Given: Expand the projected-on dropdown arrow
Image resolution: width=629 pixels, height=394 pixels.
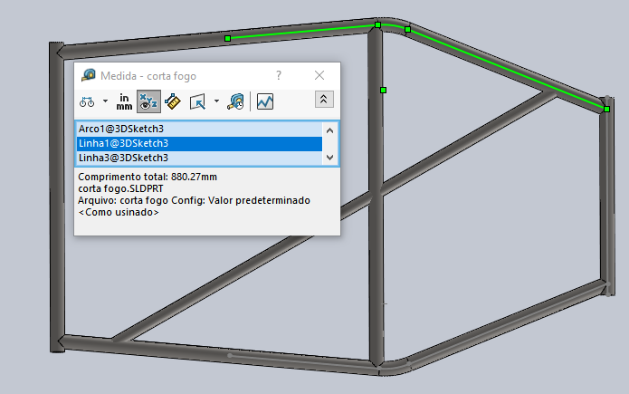Looking at the screenshot, I should (215, 101).
